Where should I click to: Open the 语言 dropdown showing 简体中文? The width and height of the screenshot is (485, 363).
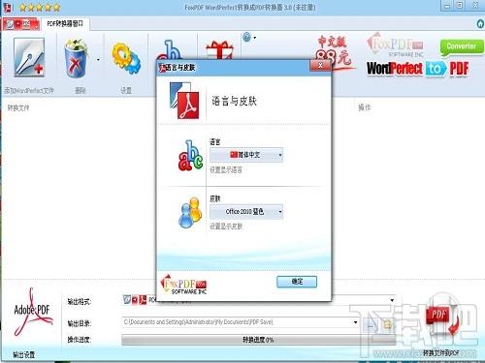(x=246, y=155)
